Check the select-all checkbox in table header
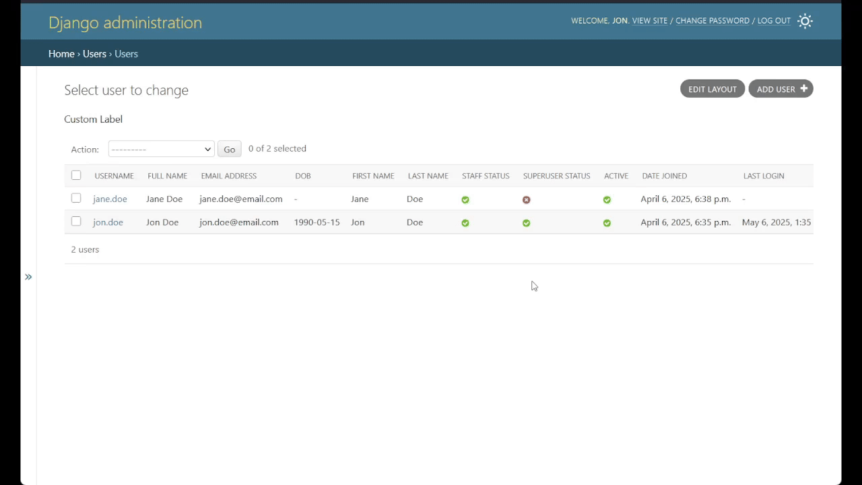This screenshot has height=485, width=862. coord(76,175)
